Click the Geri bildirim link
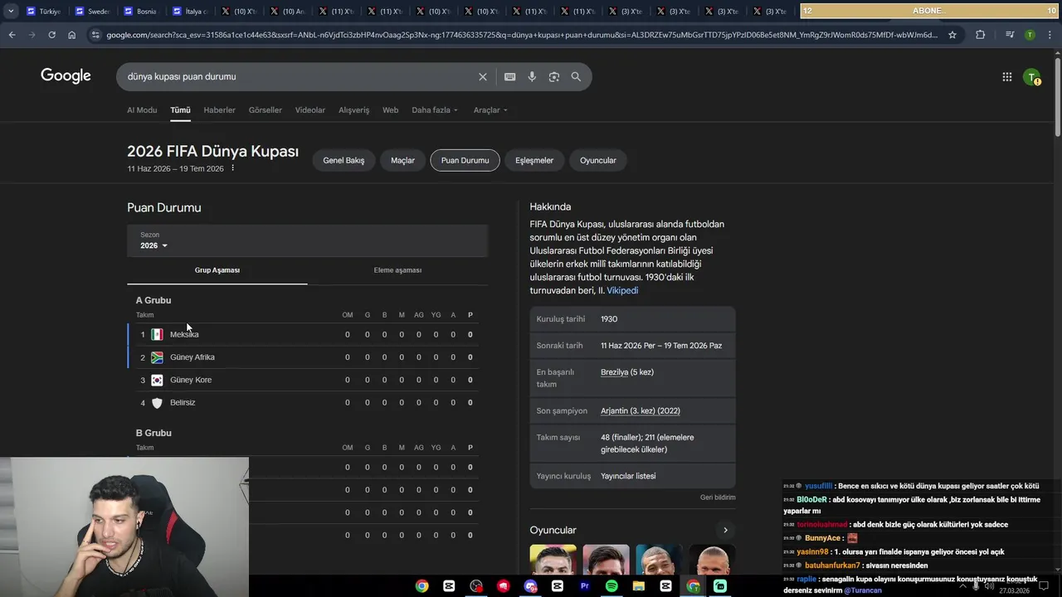The height and width of the screenshot is (597, 1062). 718,498
